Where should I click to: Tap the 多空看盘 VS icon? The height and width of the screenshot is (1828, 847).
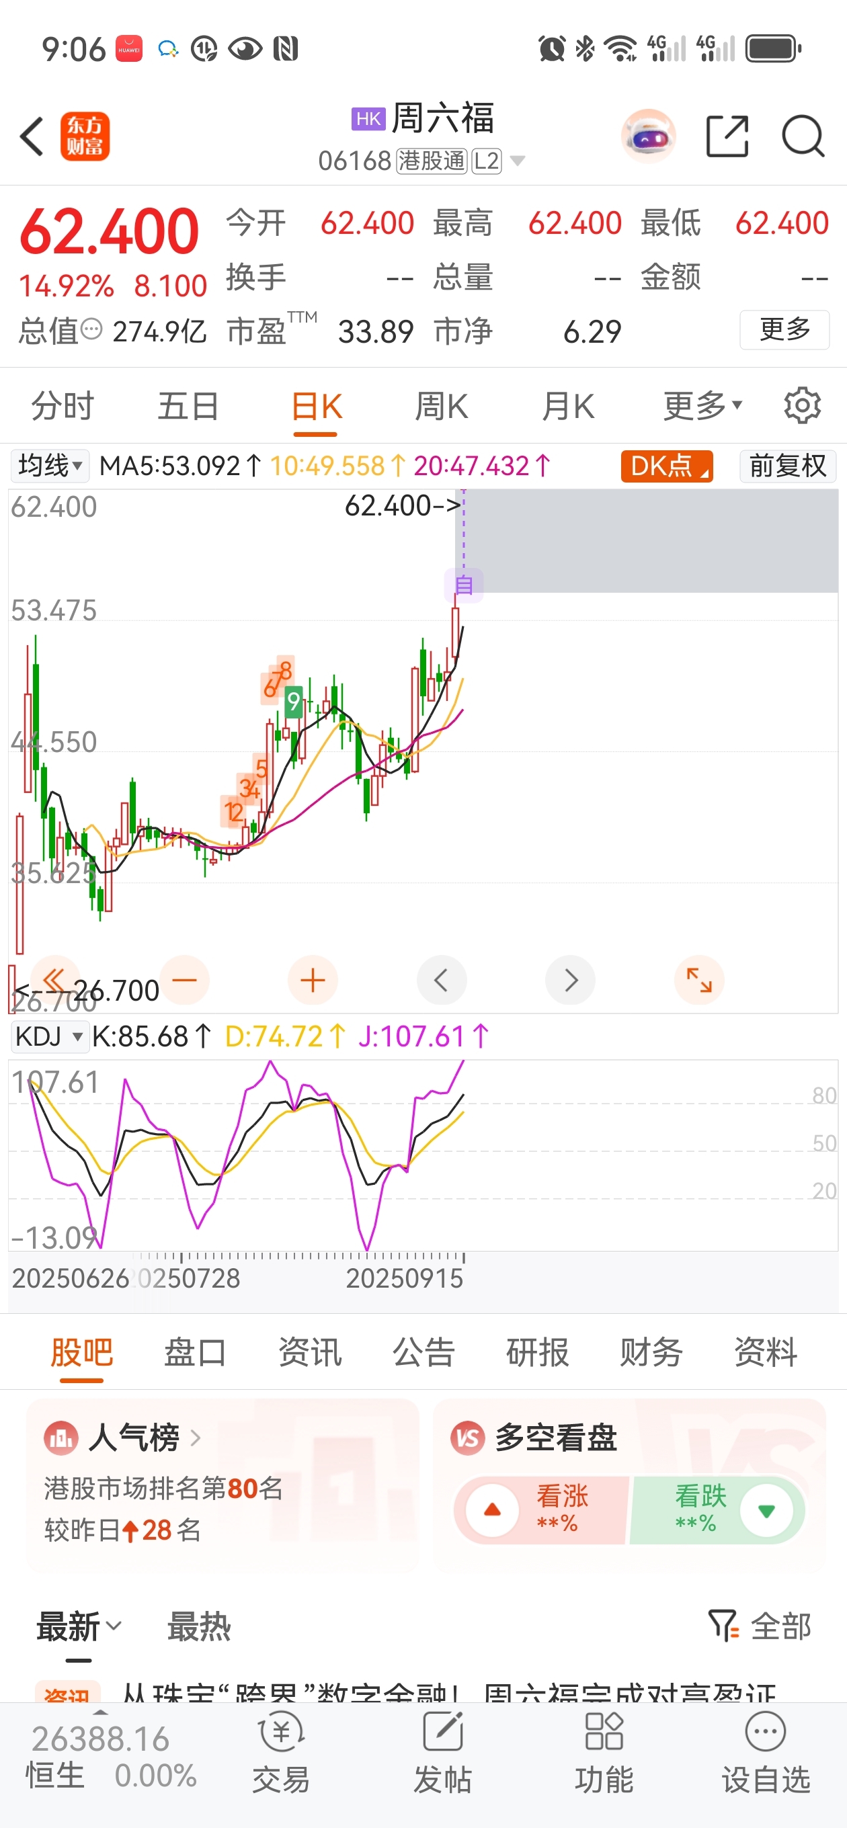[468, 1438]
